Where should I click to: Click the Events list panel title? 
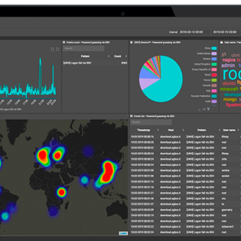click(x=154, y=116)
